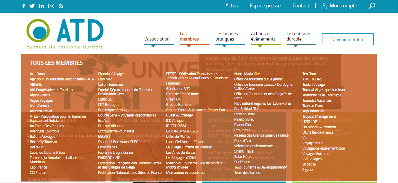Click the TOUS LES MEMBRES heading
The width and height of the screenshot is (398, 183).
tap(56, 63)
